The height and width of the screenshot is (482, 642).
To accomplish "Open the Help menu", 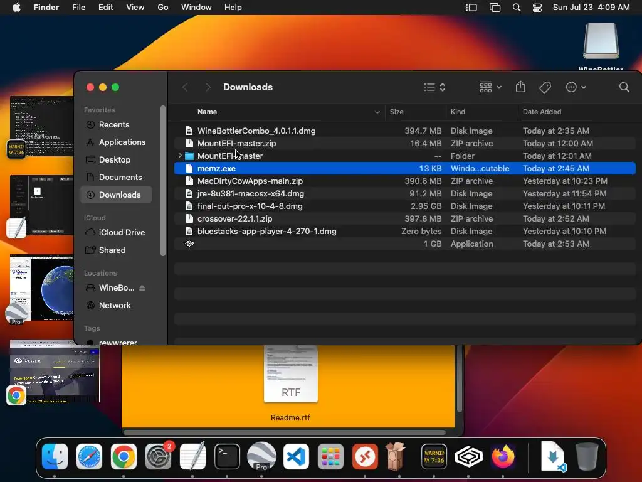I will [x=233, y=8].
